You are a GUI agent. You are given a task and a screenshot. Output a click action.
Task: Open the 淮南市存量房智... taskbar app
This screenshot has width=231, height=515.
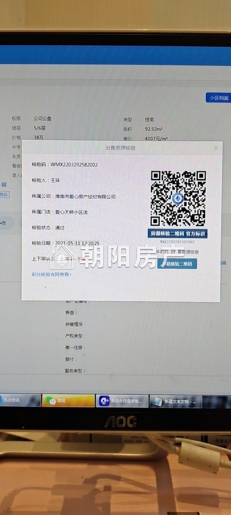coord(122,401)
